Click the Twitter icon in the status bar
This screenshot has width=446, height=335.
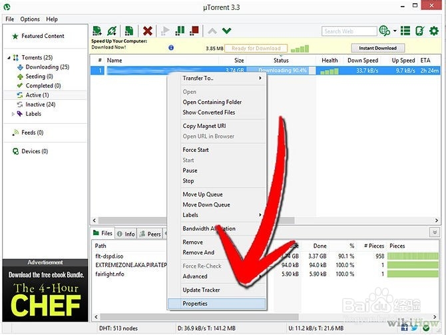coord(414,328)
